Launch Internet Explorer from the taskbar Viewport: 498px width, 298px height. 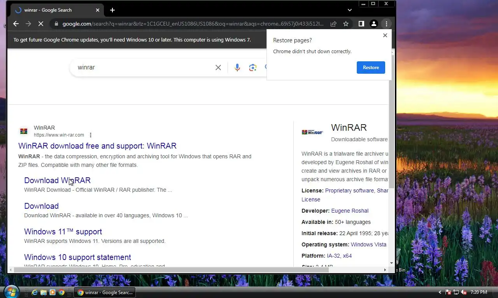pos(35,292)
